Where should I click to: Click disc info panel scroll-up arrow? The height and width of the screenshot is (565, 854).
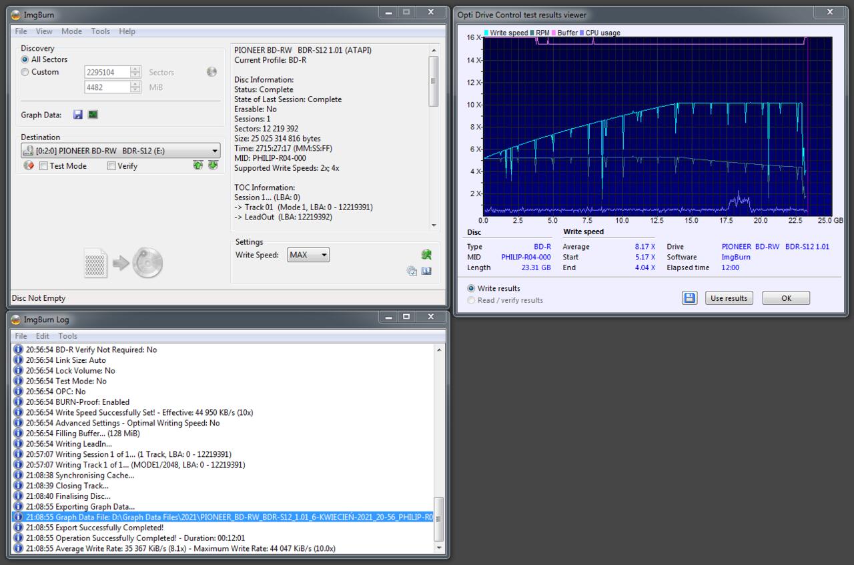434,50
